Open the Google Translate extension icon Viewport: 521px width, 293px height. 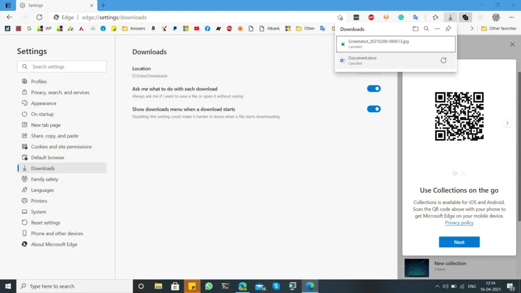pos(416,17)
